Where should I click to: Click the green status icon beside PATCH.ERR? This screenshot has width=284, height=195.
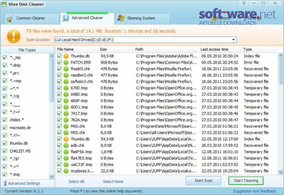[66, 62]
